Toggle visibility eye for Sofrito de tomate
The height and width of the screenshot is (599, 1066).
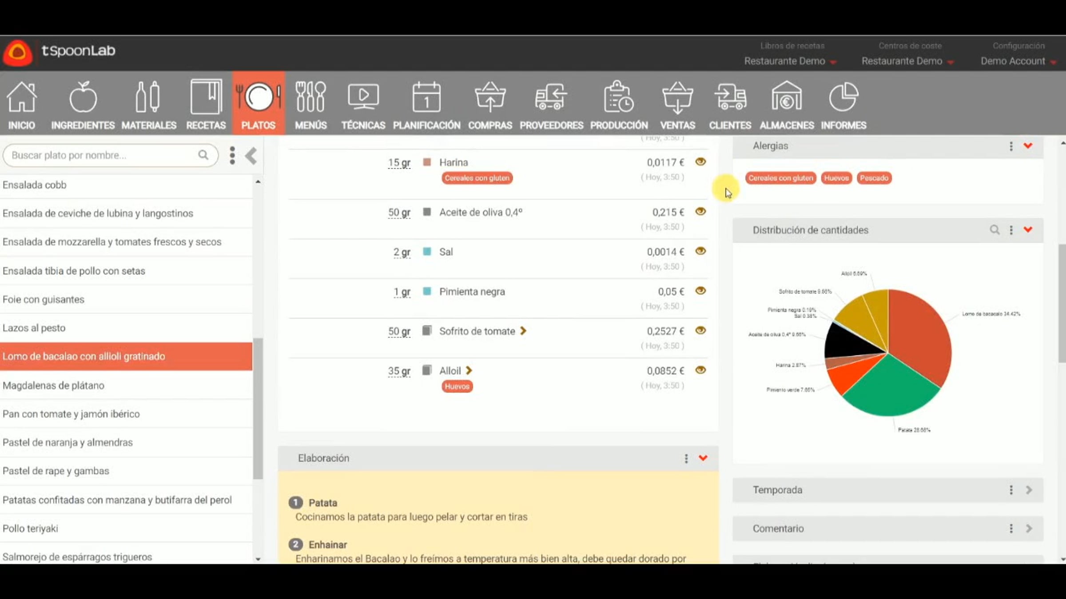700,330
